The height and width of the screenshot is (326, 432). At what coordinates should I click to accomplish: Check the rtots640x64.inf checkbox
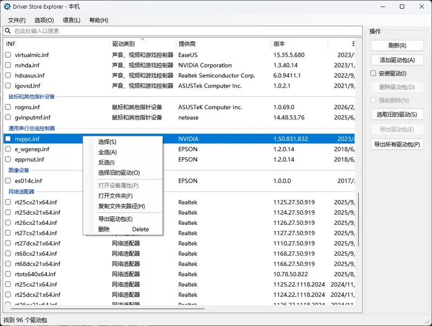coord(8,274)
